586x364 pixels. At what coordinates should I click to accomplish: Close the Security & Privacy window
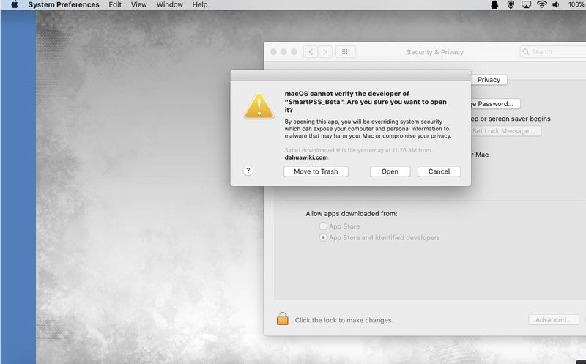(x=273, y=51)
